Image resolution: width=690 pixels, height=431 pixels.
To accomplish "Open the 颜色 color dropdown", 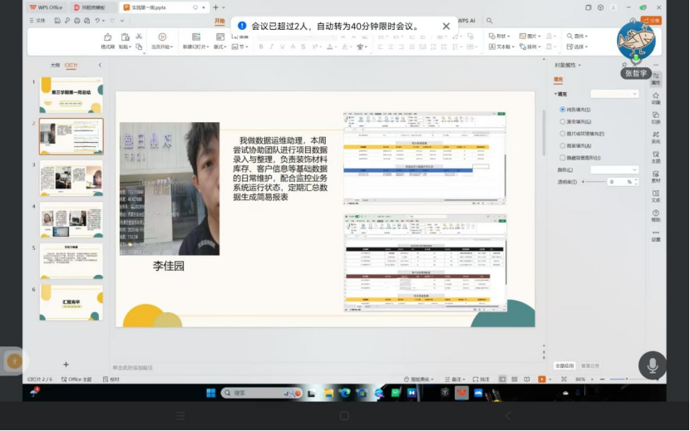I will tap(614, 169).
